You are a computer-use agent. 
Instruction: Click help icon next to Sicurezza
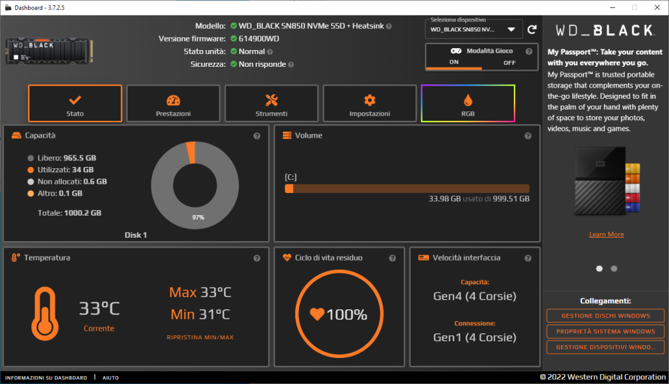291,65
